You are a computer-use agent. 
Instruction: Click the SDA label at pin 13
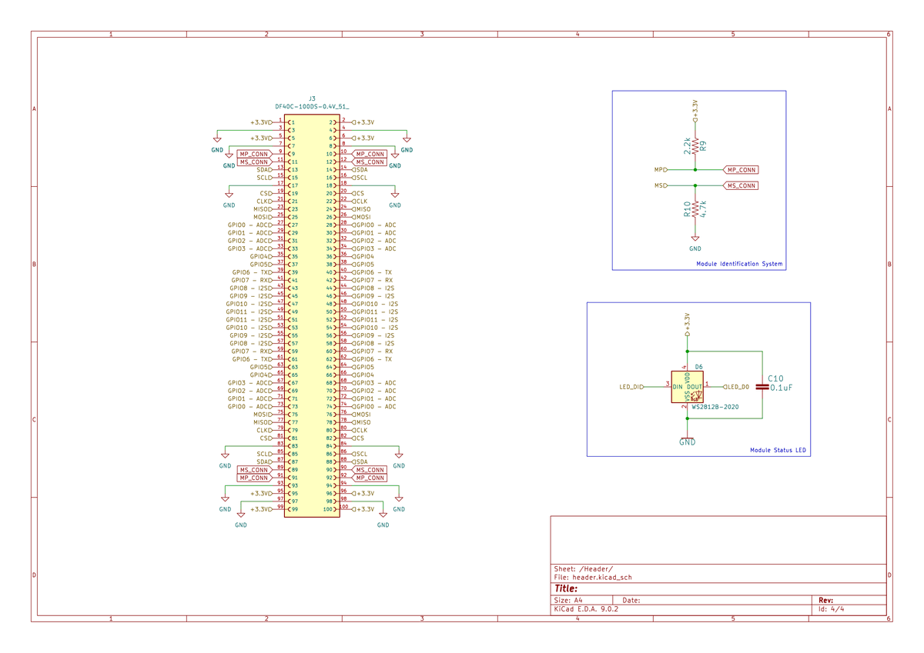[264, 170]
